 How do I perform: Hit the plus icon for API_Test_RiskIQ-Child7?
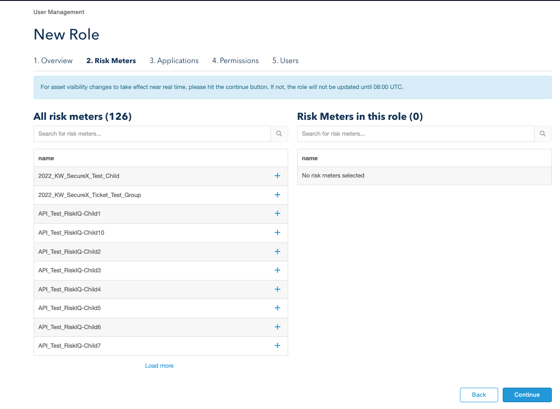[x=277, y=345]
